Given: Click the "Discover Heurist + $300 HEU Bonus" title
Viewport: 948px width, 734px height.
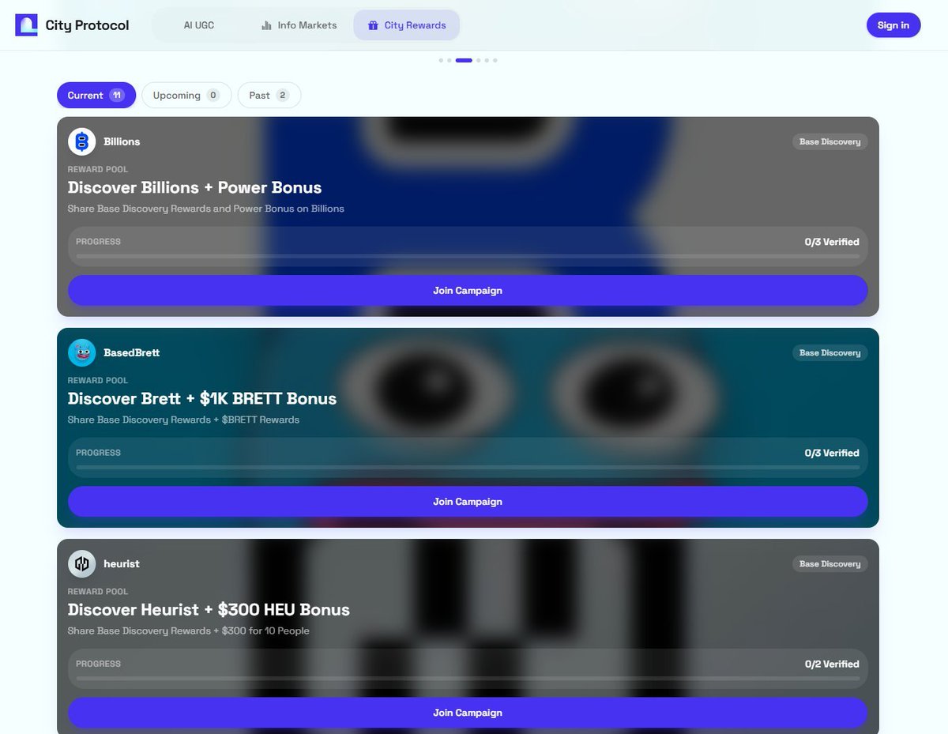Looking at the screenshot, I should pos(209,610).
